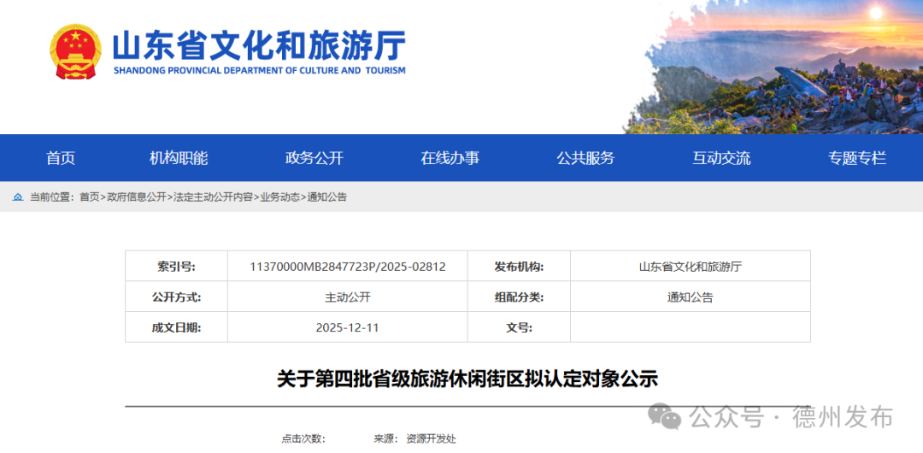Select 互动交流 from the navigation bar

coord(721,158)
